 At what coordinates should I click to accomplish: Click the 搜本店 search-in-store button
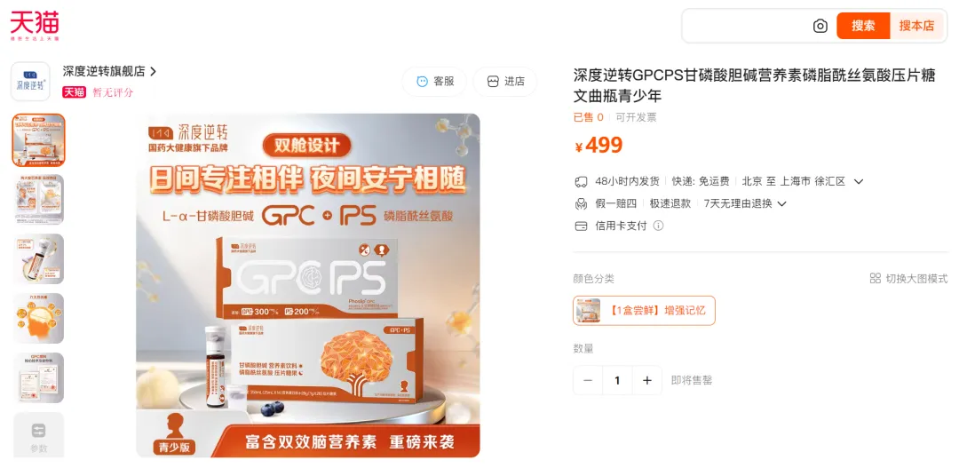pos(916,26)
